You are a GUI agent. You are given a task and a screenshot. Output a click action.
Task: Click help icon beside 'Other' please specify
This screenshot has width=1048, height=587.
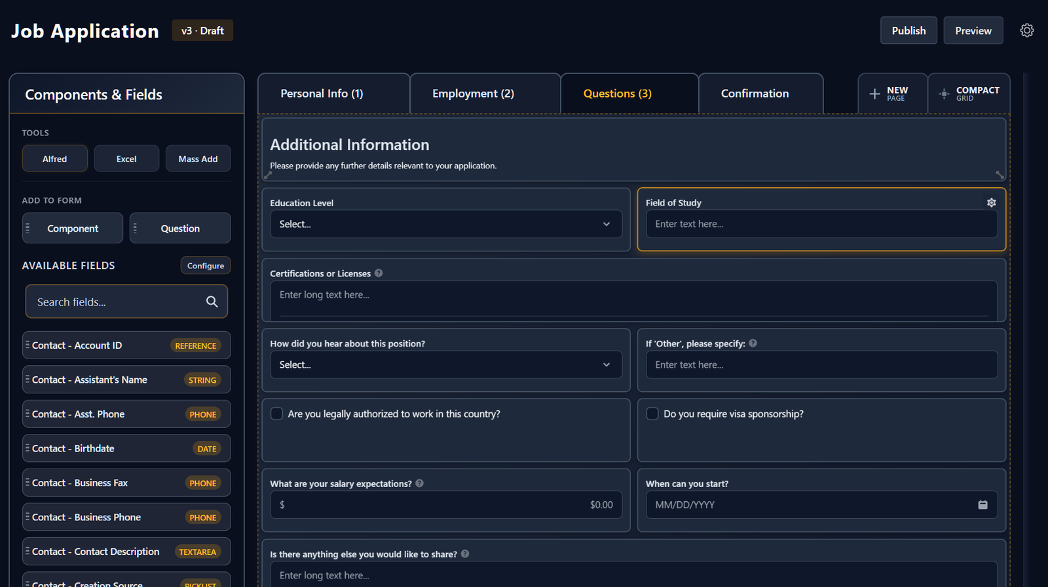click(753, 344)
